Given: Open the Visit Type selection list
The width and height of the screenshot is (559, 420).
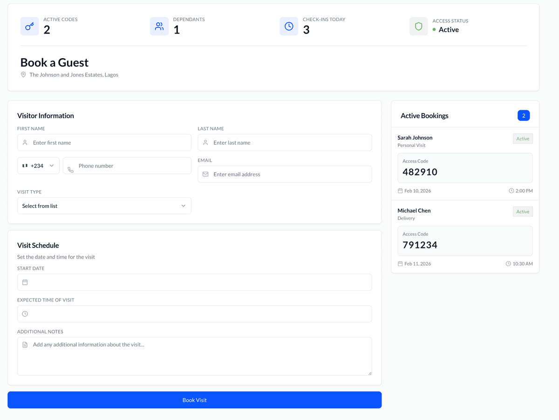Looking at the screenshot, I should (104, 206).
